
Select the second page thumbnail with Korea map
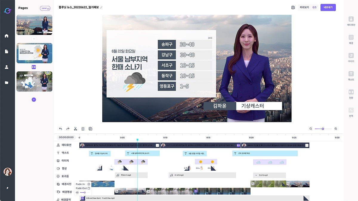coord(34,53)
